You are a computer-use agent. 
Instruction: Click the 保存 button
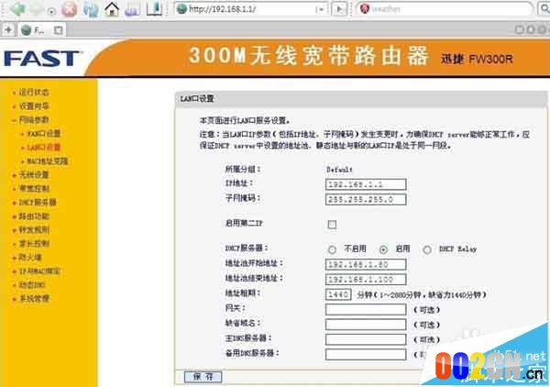click(203, 377)
